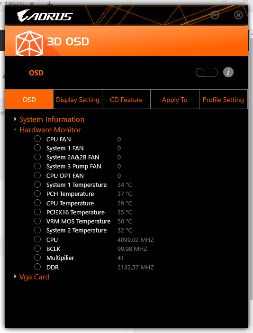Select the System 2 Temperature radio button

coord(37,230)
